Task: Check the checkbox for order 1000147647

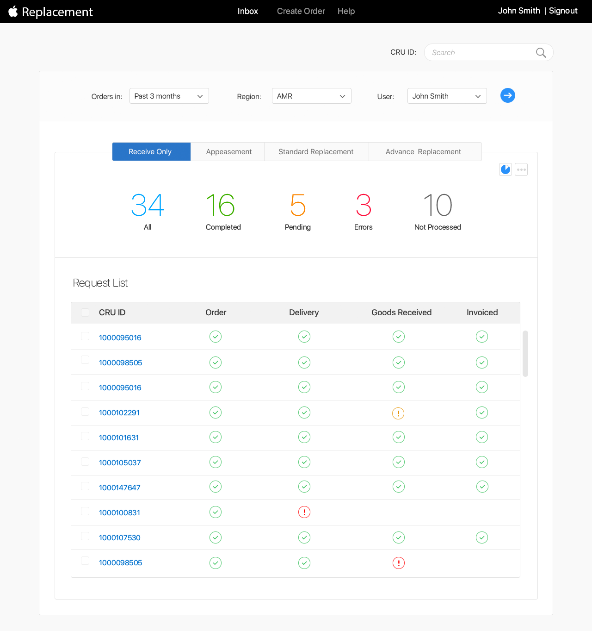Action: pyautogui.click(x=85, y=486)
